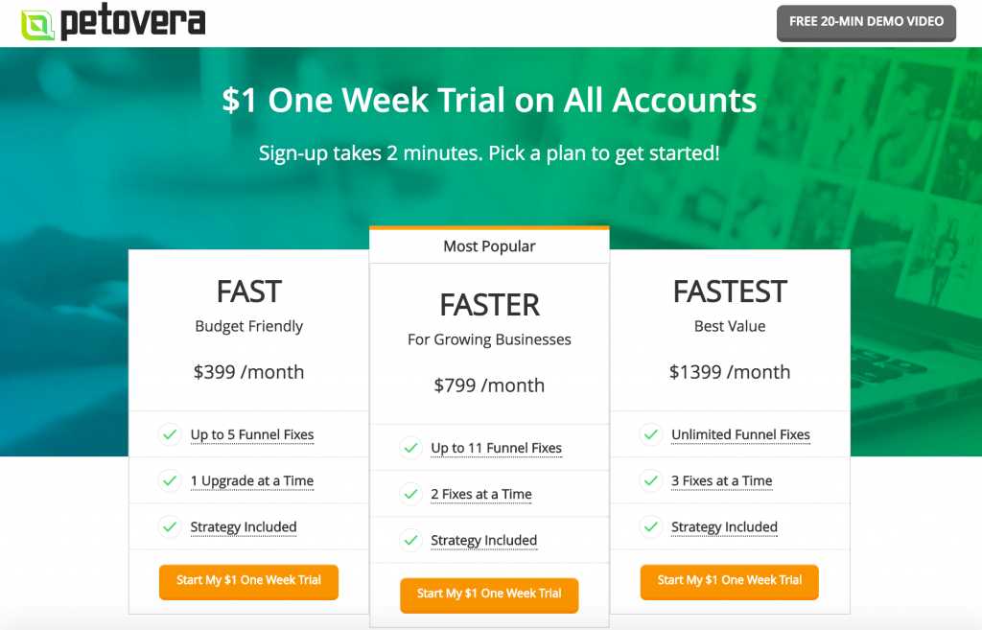Toggle the checkmark on FASTEST plan's "Strategy Included"
982x630 pixels.
point(651,526)
